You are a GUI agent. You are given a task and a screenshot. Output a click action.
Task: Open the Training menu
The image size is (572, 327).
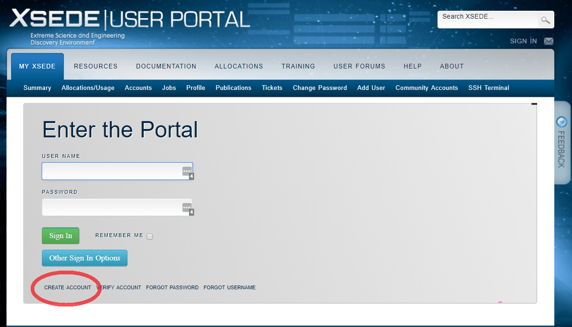pos(298,66)
